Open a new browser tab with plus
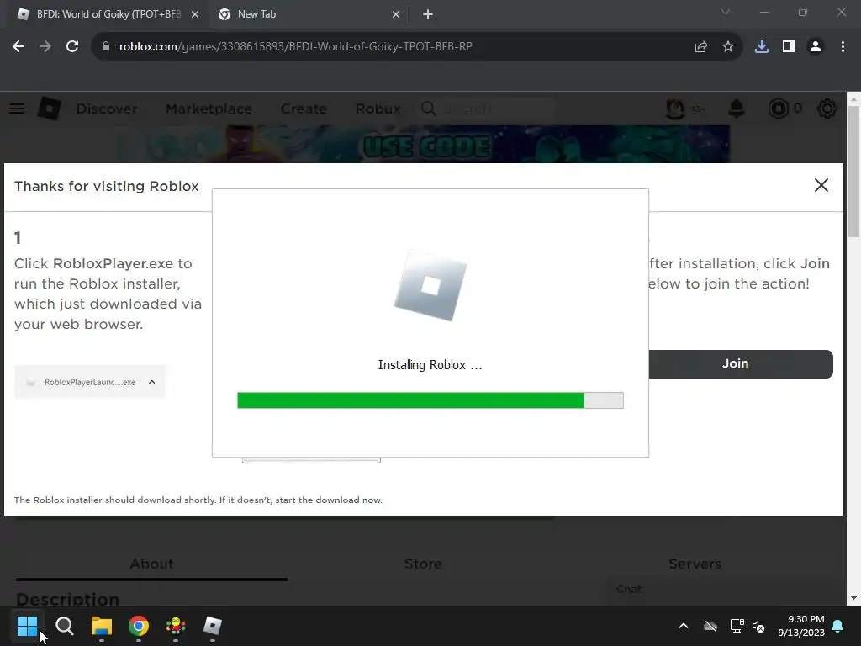 [428, 15]
